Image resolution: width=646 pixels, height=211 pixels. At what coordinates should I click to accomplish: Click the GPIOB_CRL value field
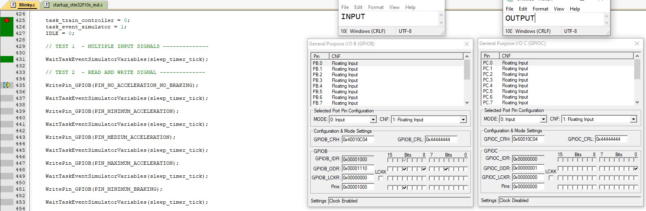[x=441, y=140]
